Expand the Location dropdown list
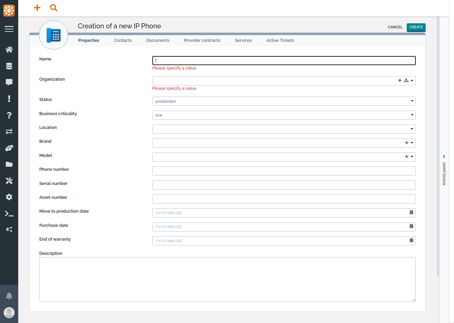Viewport: 454px width, 323px height. click(412, 129)
